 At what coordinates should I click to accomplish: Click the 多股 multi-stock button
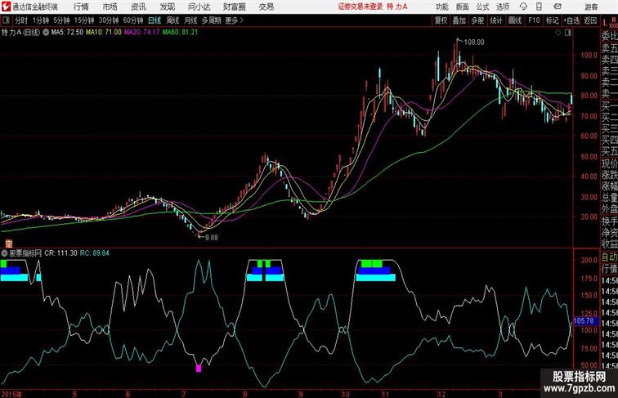coord(477,20)
